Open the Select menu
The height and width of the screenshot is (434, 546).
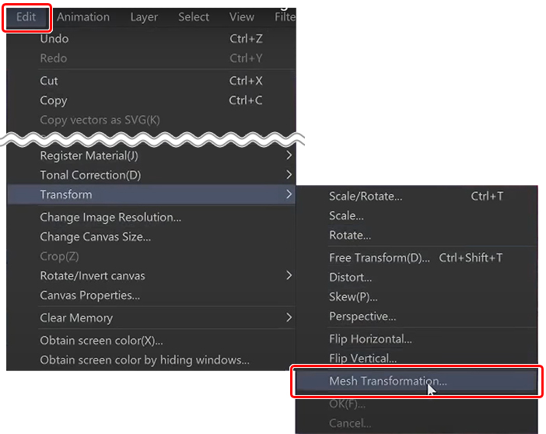point(194,17)
